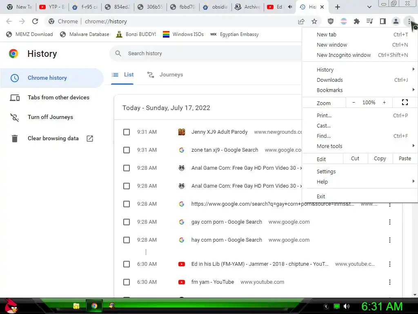Screen dimensions: 418x314
Task: Click the browser forward arrow
Action: pyautogui.click(x=22, y=21)
